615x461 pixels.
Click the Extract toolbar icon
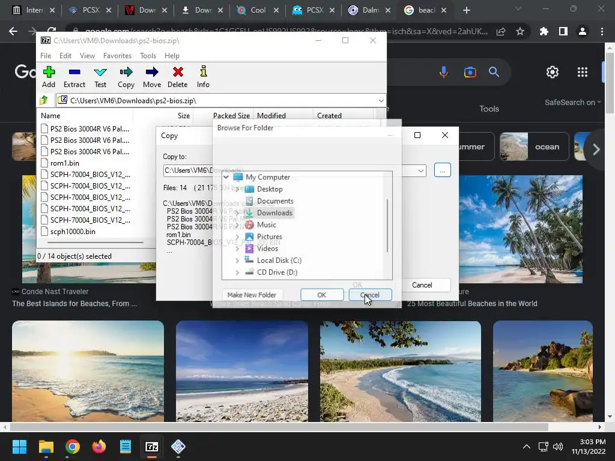pyautogui.click(x=74, y=73)
